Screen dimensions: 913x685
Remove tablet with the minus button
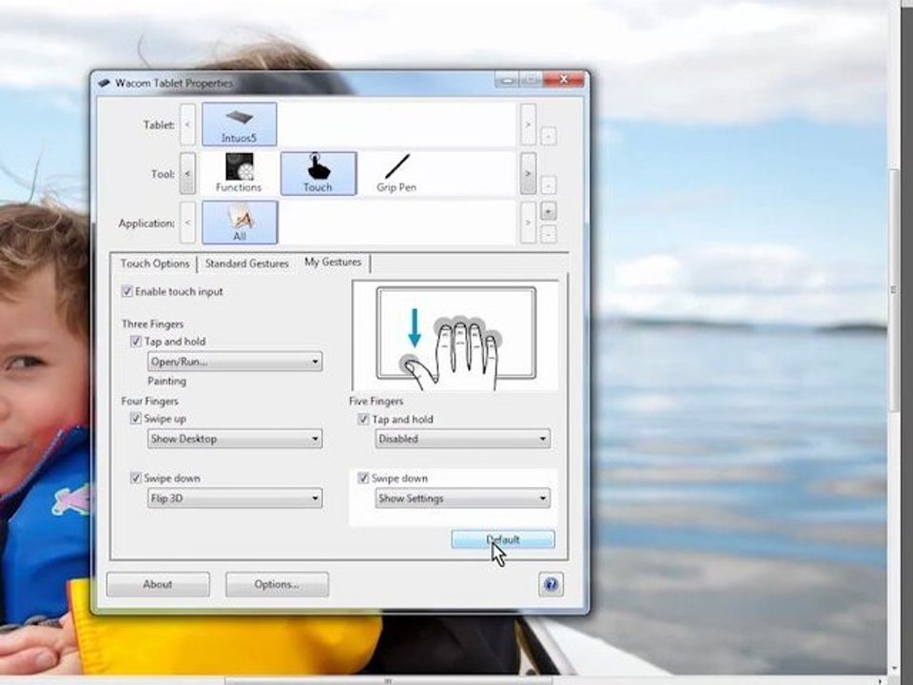click(x=548, y=136)
